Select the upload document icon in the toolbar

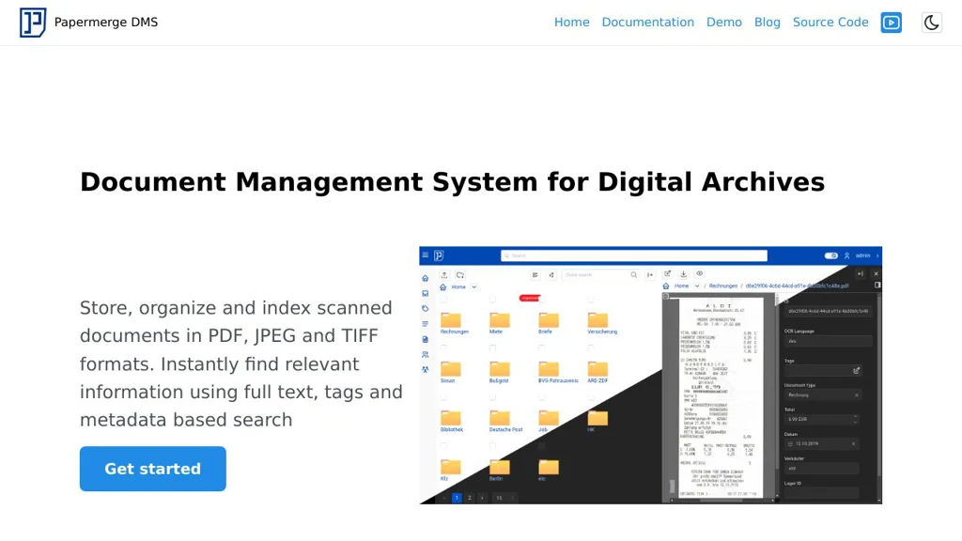443,274
